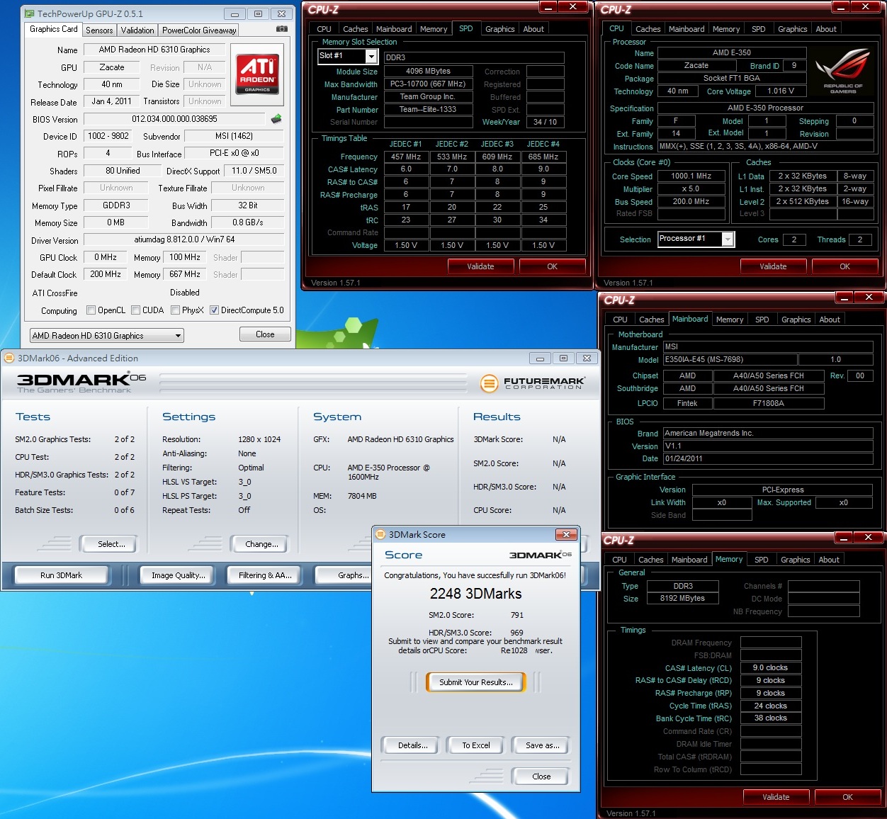Open Caches tab in CPU-Z SPD window
The height and width of the screenshot is (819, 887).
tap(356, 29)
